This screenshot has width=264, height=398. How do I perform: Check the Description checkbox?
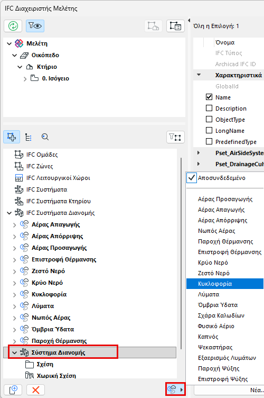(x=209, y=108)
